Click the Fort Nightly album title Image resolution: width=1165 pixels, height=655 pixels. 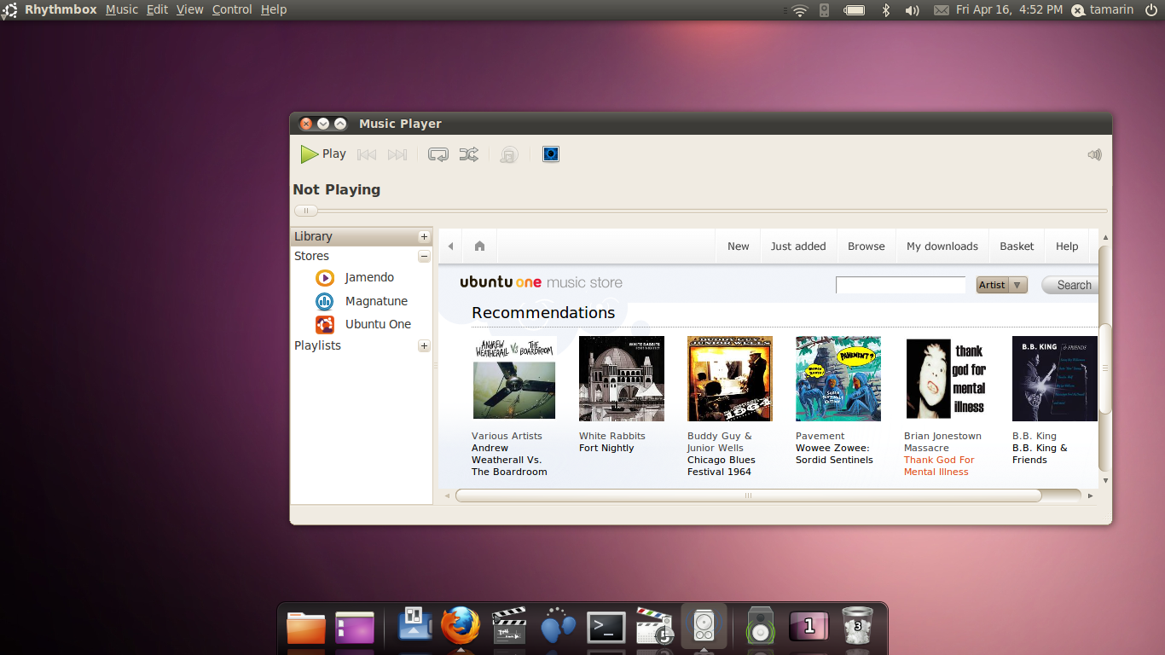(606, 448)
